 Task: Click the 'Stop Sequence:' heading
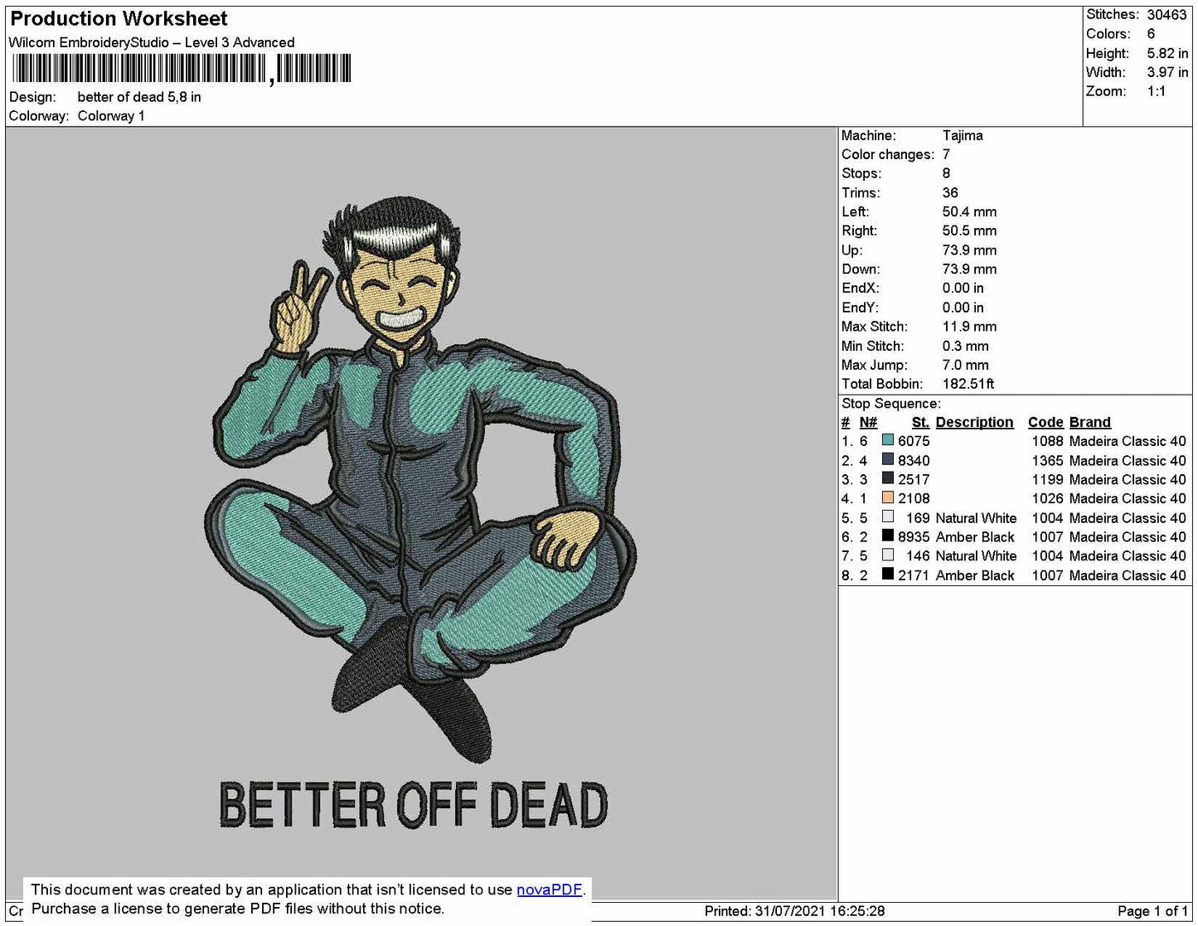(x=891, y=404)
